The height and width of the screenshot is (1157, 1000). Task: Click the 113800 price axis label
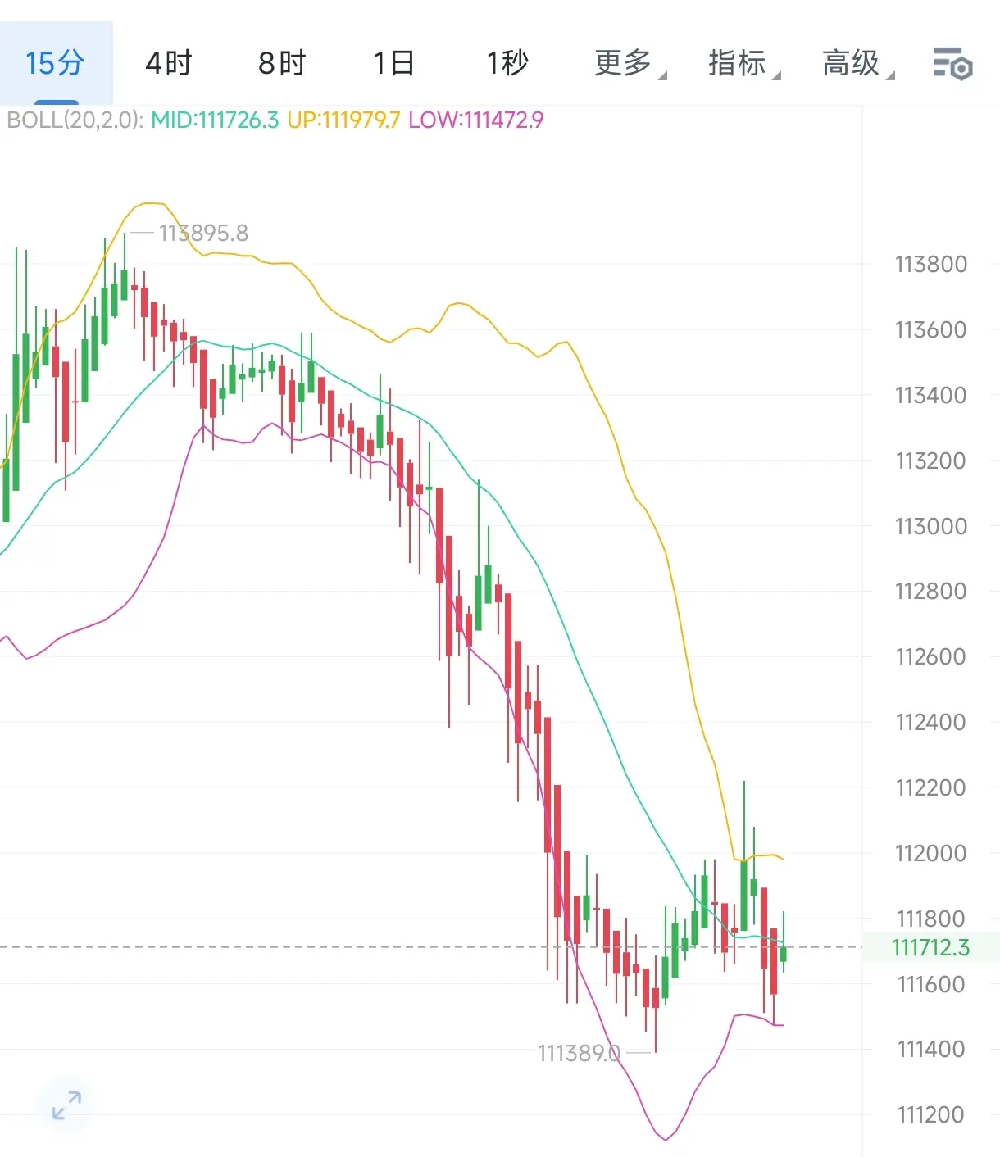tap(930, 265)
